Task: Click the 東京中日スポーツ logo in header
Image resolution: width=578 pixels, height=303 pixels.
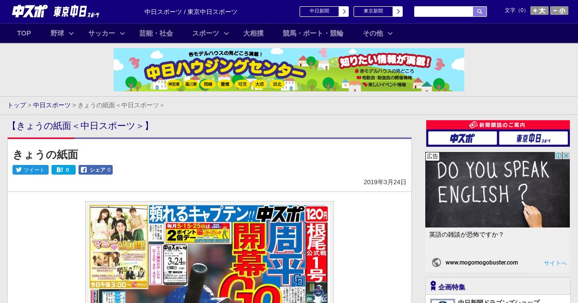Action: [77, 12]
